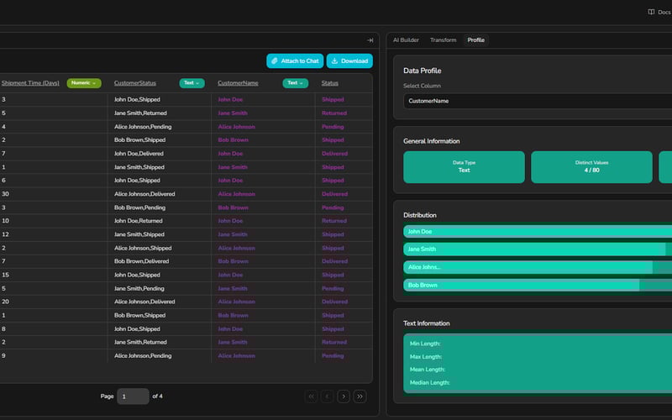Click the Max Length label in Text Information

[x=426, y=356]
